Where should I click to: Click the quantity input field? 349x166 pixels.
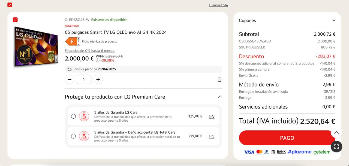pyautogui.click(x=84, y=79)
